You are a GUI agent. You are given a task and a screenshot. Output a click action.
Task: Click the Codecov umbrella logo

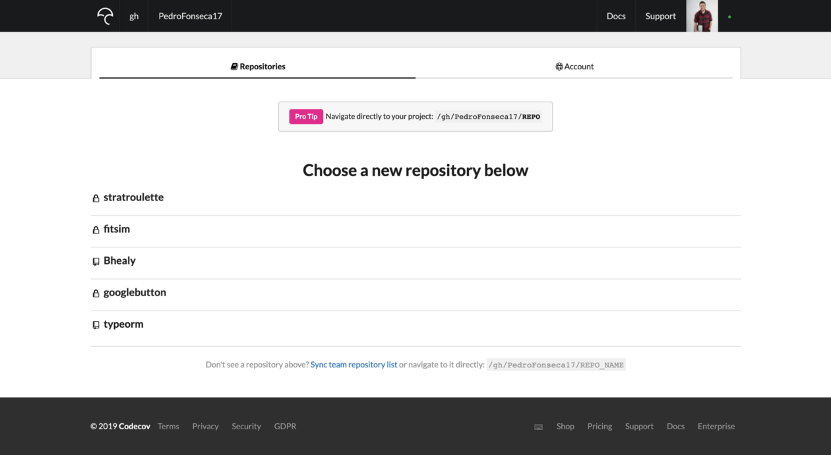(105, 16)
